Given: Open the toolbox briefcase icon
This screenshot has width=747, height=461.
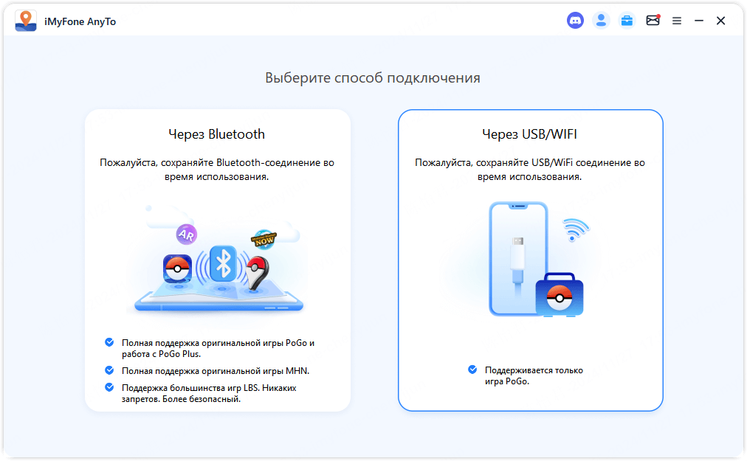Looking at the screenshot, I should point(627,21).
